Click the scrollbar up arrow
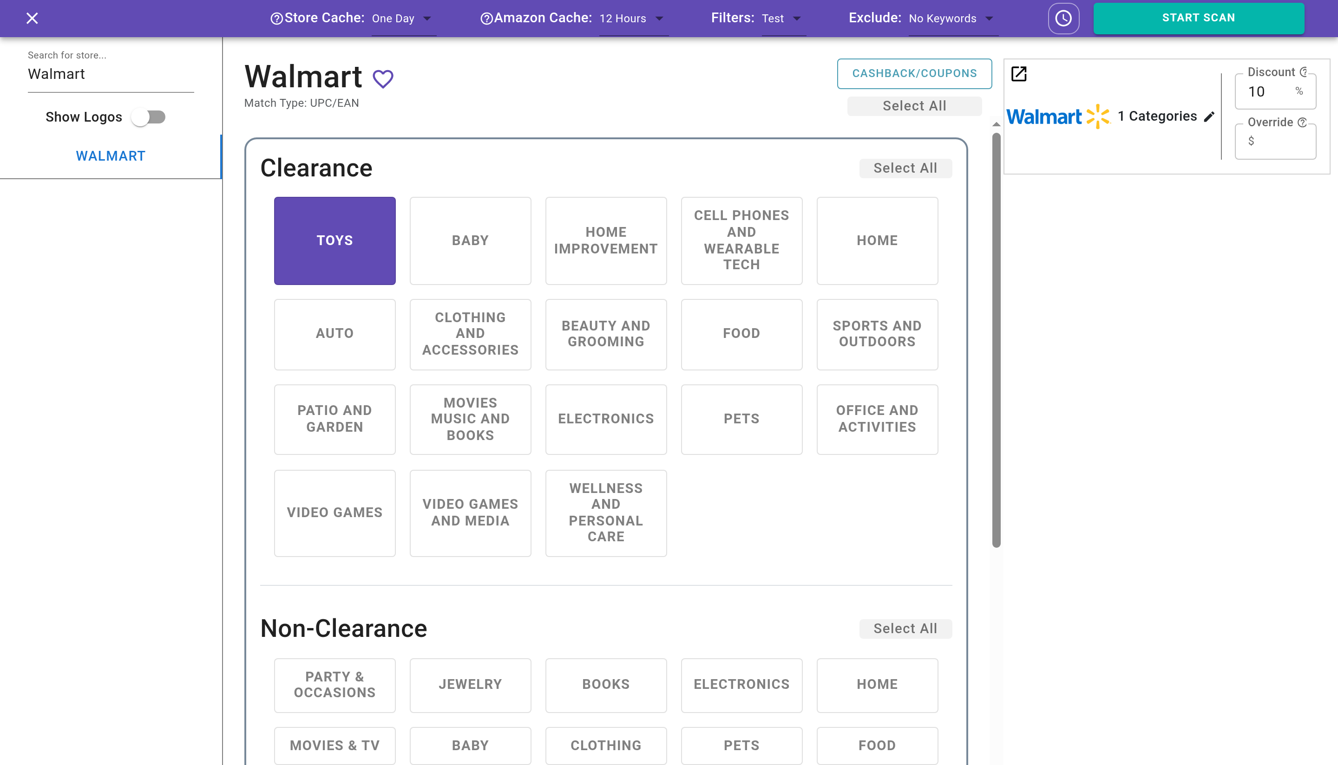 (996, 124)
